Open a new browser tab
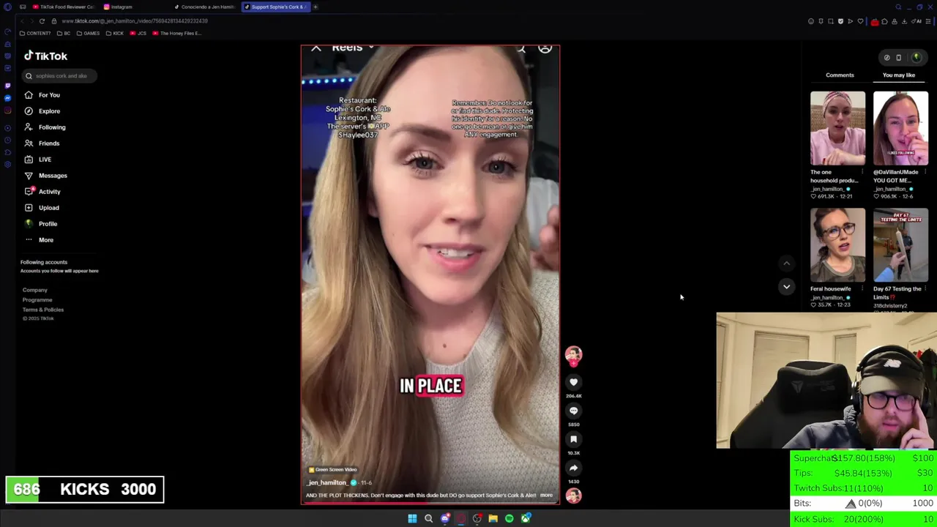This screenshot has width=937, height=527. click(x=316, y=7)
